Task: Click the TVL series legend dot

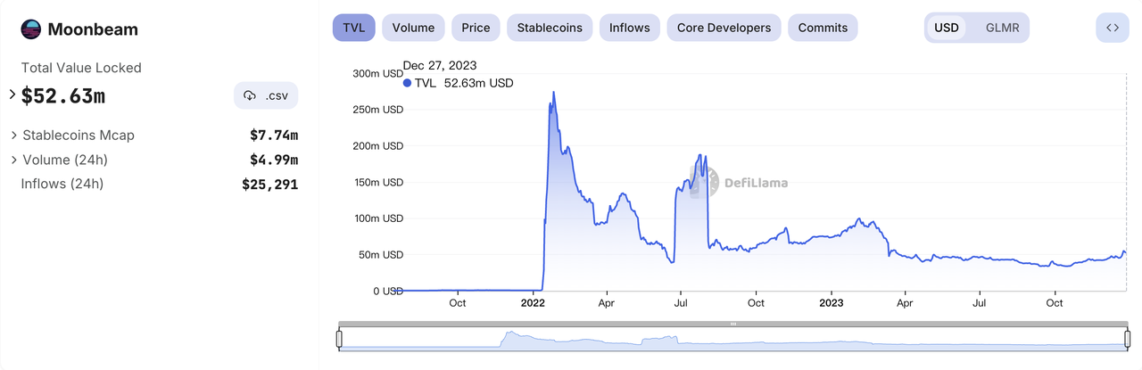Action: click(408, 83)
